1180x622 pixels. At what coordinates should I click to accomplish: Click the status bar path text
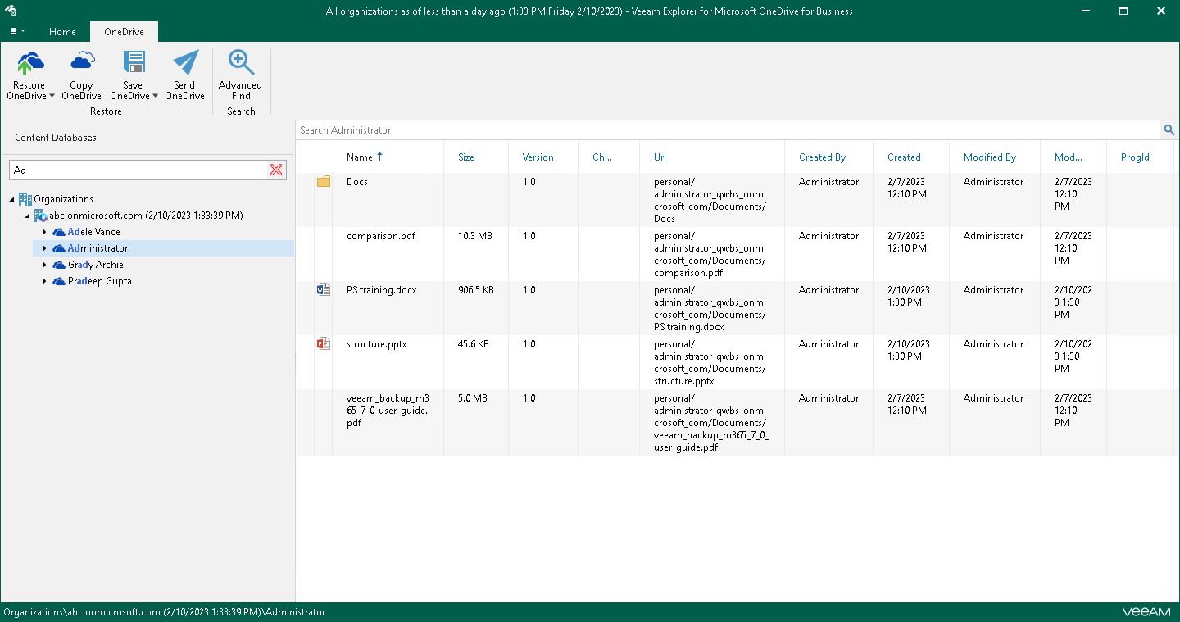point(165,612)
